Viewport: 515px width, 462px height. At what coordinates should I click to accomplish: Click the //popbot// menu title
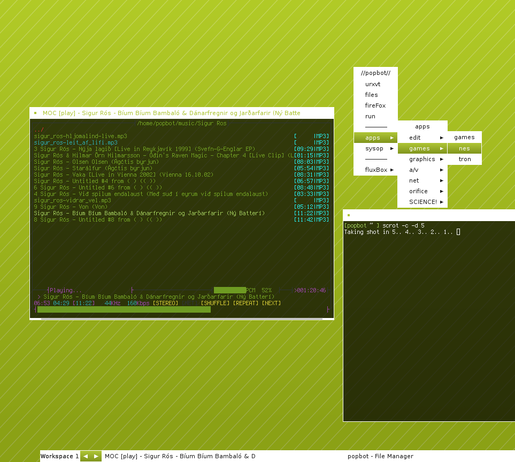(x=375, y=73)
